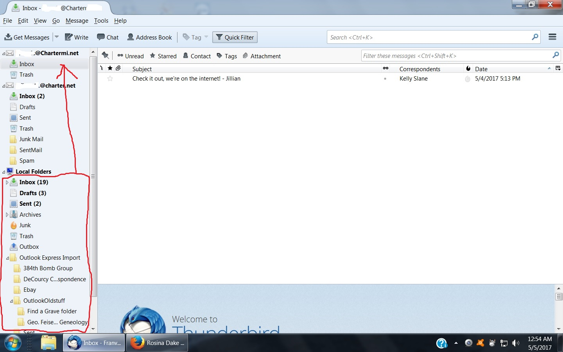Image resolution: width=563 pixels, height=352 pixels.
Task: Switch to Firefox 'Rosina Dake' taskbar button
Action: [157, 343]
